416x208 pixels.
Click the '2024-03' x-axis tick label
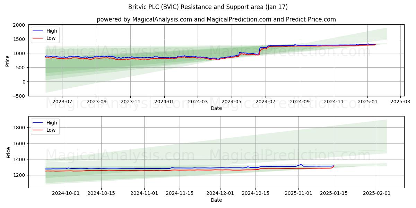(198, 102)
